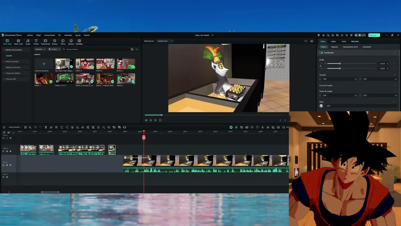The height and width of the screenshot is (226, 401).
Task: Click the media filter icon
Action: point(132,49)
